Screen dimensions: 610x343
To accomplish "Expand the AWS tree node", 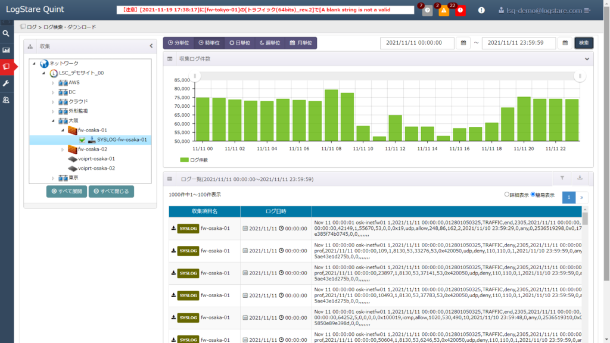I will click(53, 83).
